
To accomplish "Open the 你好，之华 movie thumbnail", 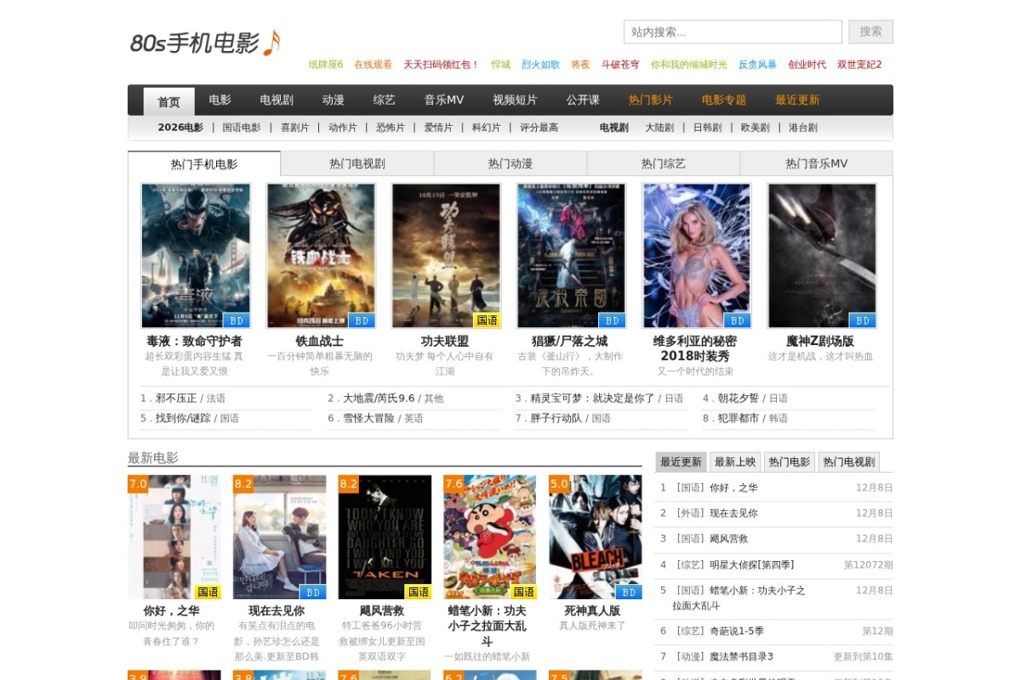I will click(x=174, y=537).
